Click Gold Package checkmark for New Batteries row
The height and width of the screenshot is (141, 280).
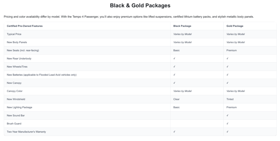(x=227, y=75)
